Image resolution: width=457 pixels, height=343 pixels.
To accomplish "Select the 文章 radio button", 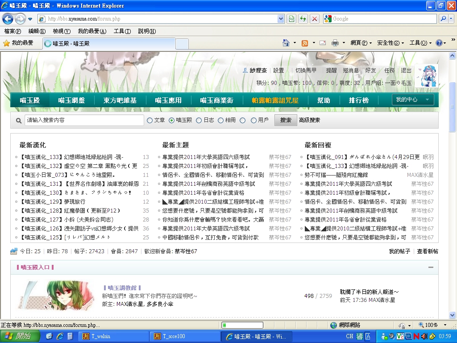I will click(150, 120).
